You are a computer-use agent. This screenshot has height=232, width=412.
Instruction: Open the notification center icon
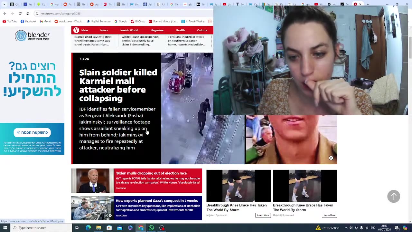coord(397,228)
